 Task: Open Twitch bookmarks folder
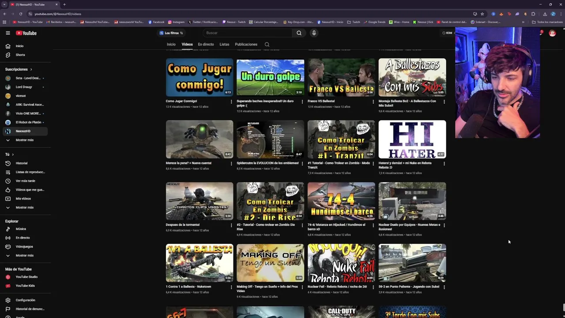pyautogui.click(x=354, y=22)
